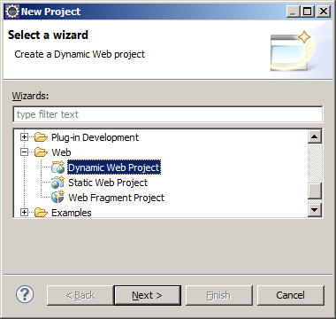This screenshot has height=319, width=336.
Task: Click the Dynamic Web Project globe icon
Action: point(57,167)
